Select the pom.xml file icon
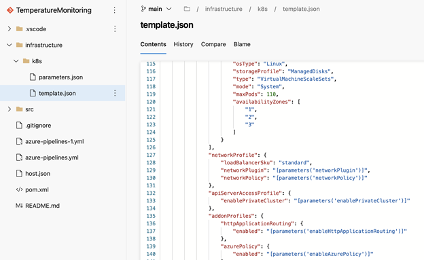This screenshot has width=424, height=260. (x=19, y=189)
